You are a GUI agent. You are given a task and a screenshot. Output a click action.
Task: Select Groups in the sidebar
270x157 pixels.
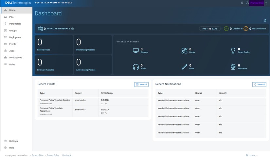[17, 30]
